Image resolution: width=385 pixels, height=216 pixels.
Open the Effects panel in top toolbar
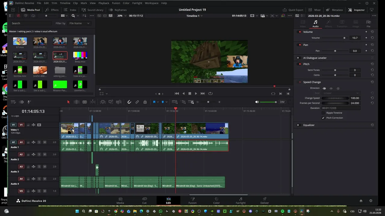(x=52, y=10)
